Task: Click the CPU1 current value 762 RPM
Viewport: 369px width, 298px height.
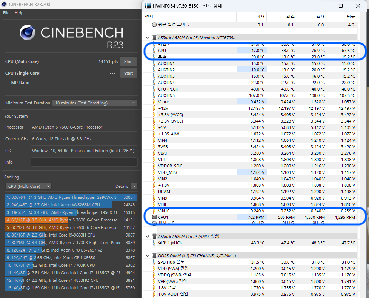Action: click(x=256, y=217)
